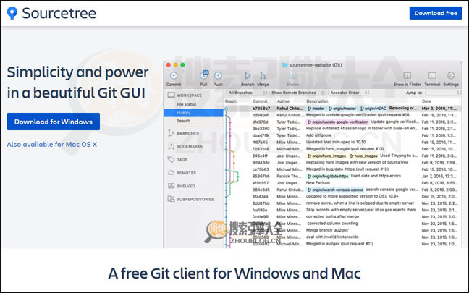Open the Show Remote Branches dropdown
Image resolution: width=469 pixels, height=293 pixels.
tap(297, 93)
